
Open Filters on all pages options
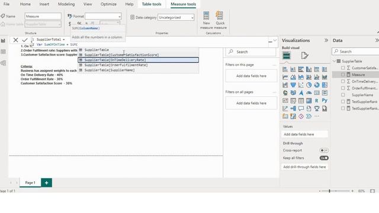274,92
